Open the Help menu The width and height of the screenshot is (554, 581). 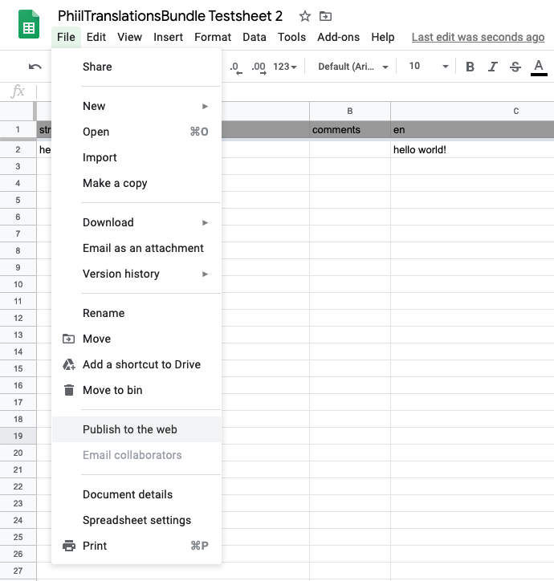tap(383, 37)
